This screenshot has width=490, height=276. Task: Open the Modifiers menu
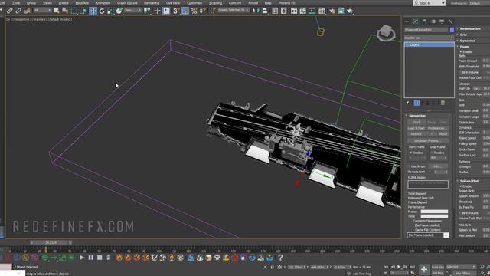82,3
